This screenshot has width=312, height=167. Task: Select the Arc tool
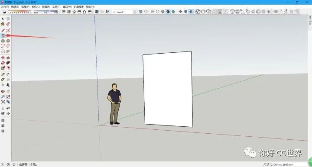click(x=3, y=46)
